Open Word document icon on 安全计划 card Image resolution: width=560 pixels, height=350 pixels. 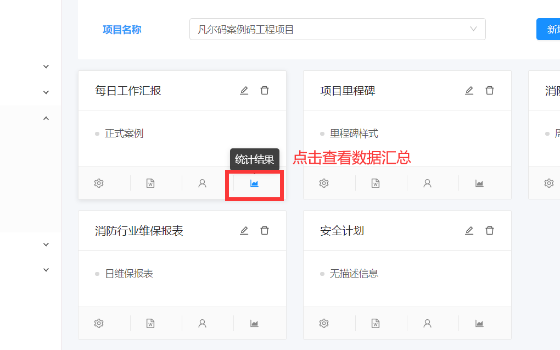(376, 324)
